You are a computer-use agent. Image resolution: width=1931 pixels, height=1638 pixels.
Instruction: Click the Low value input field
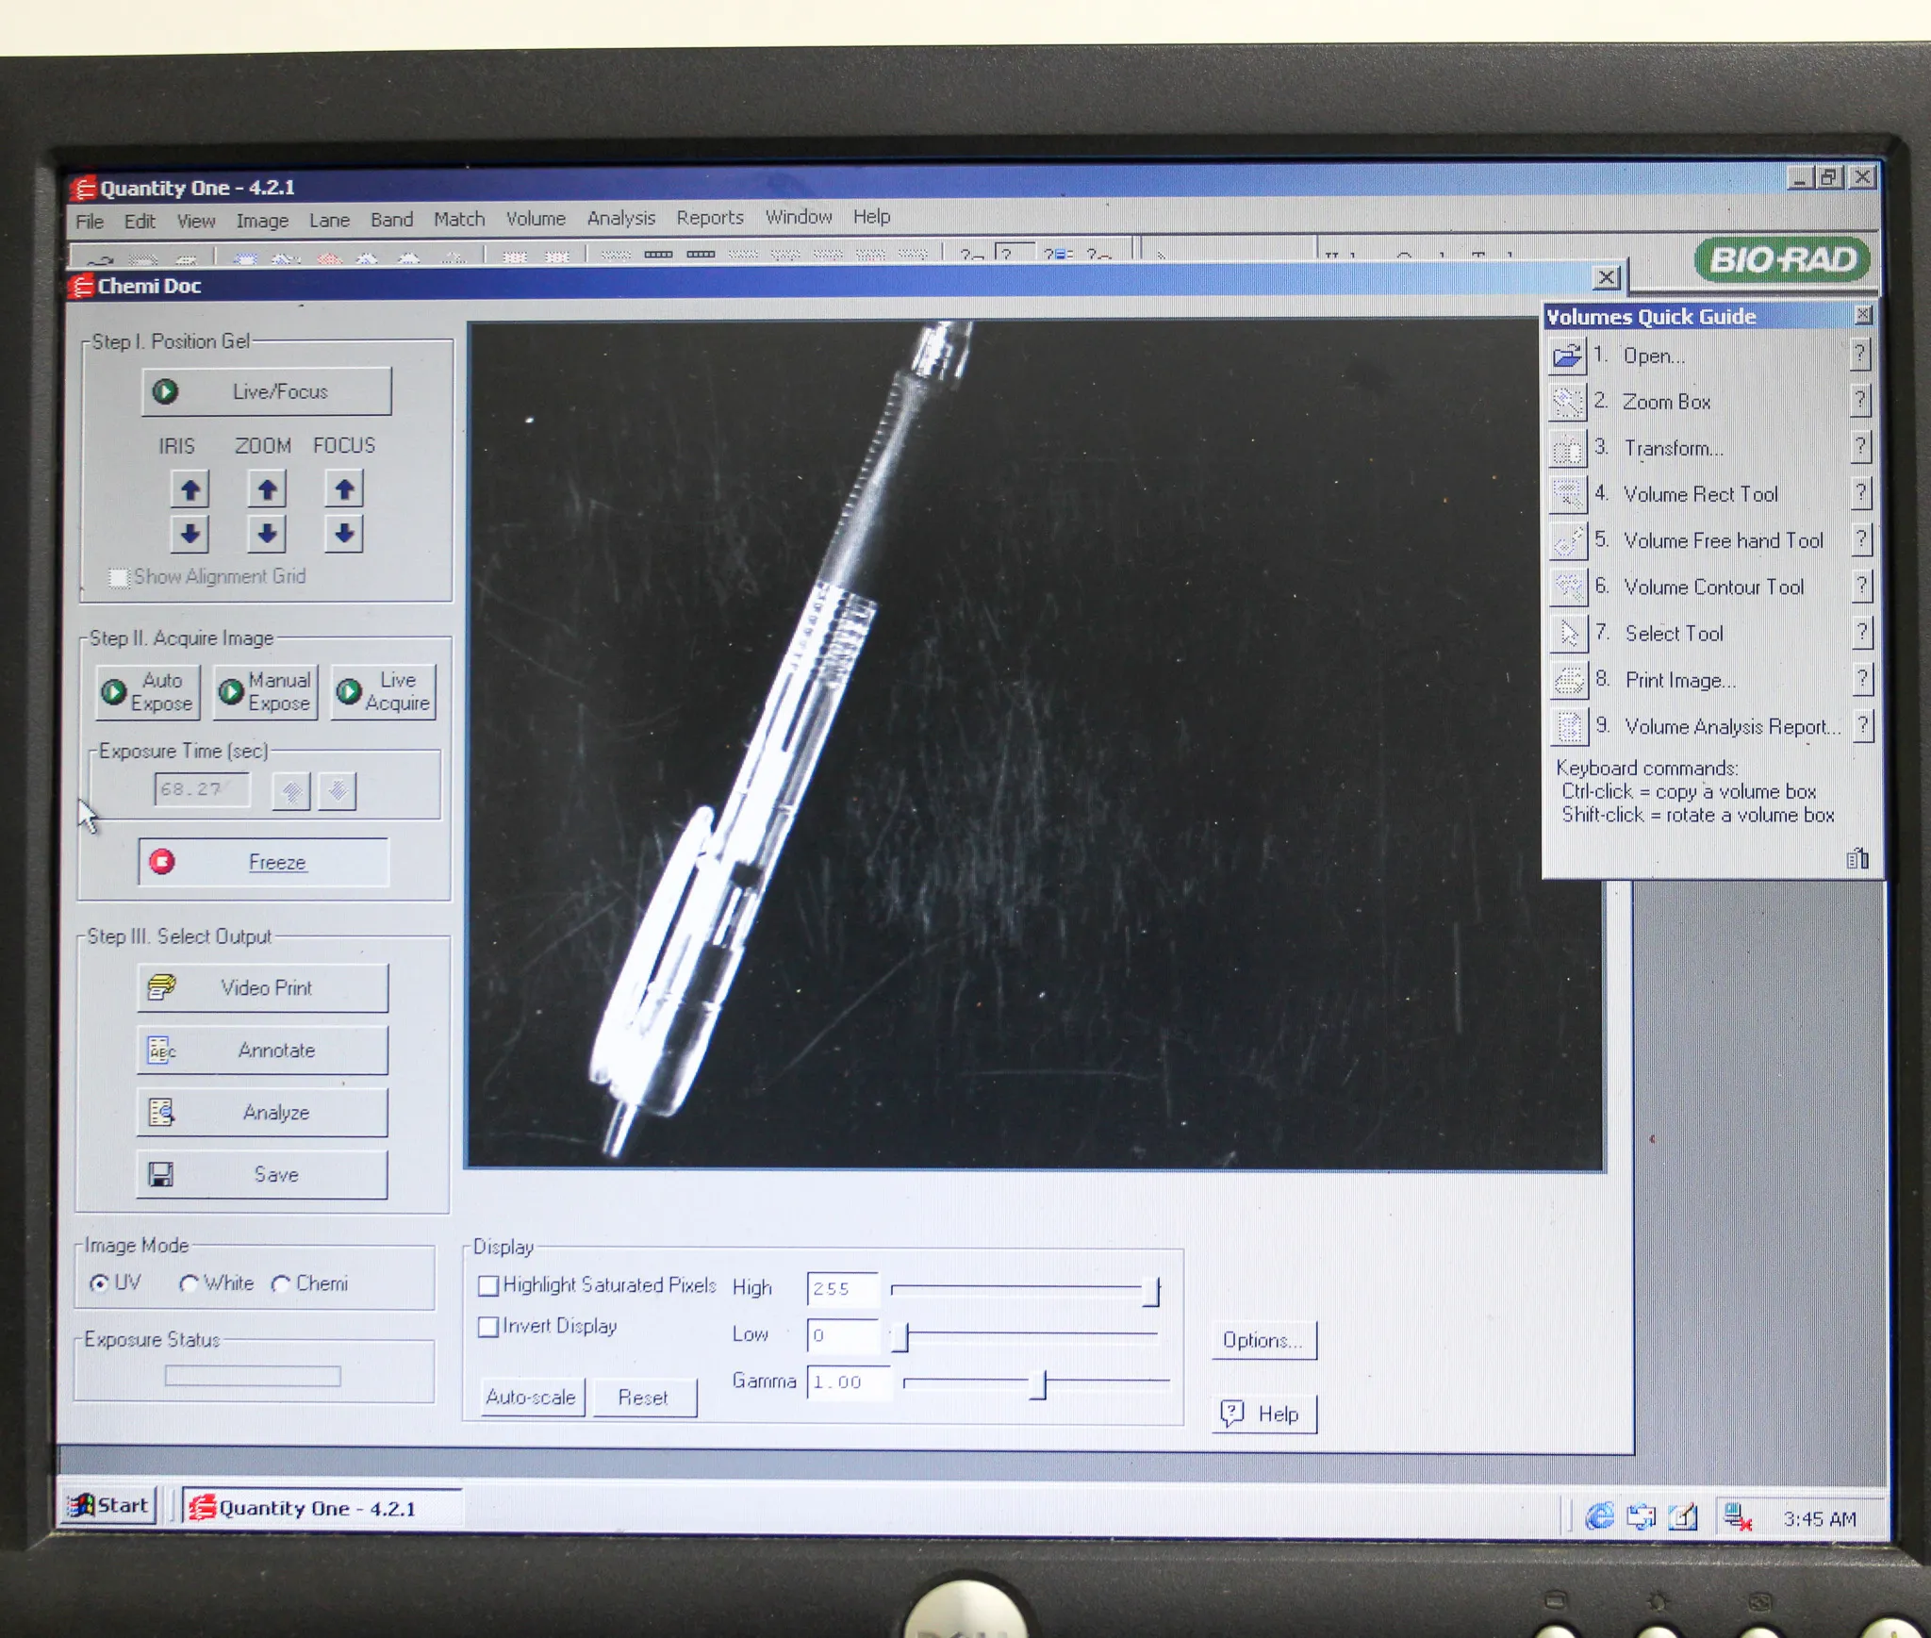click(x=843, y=1335)
